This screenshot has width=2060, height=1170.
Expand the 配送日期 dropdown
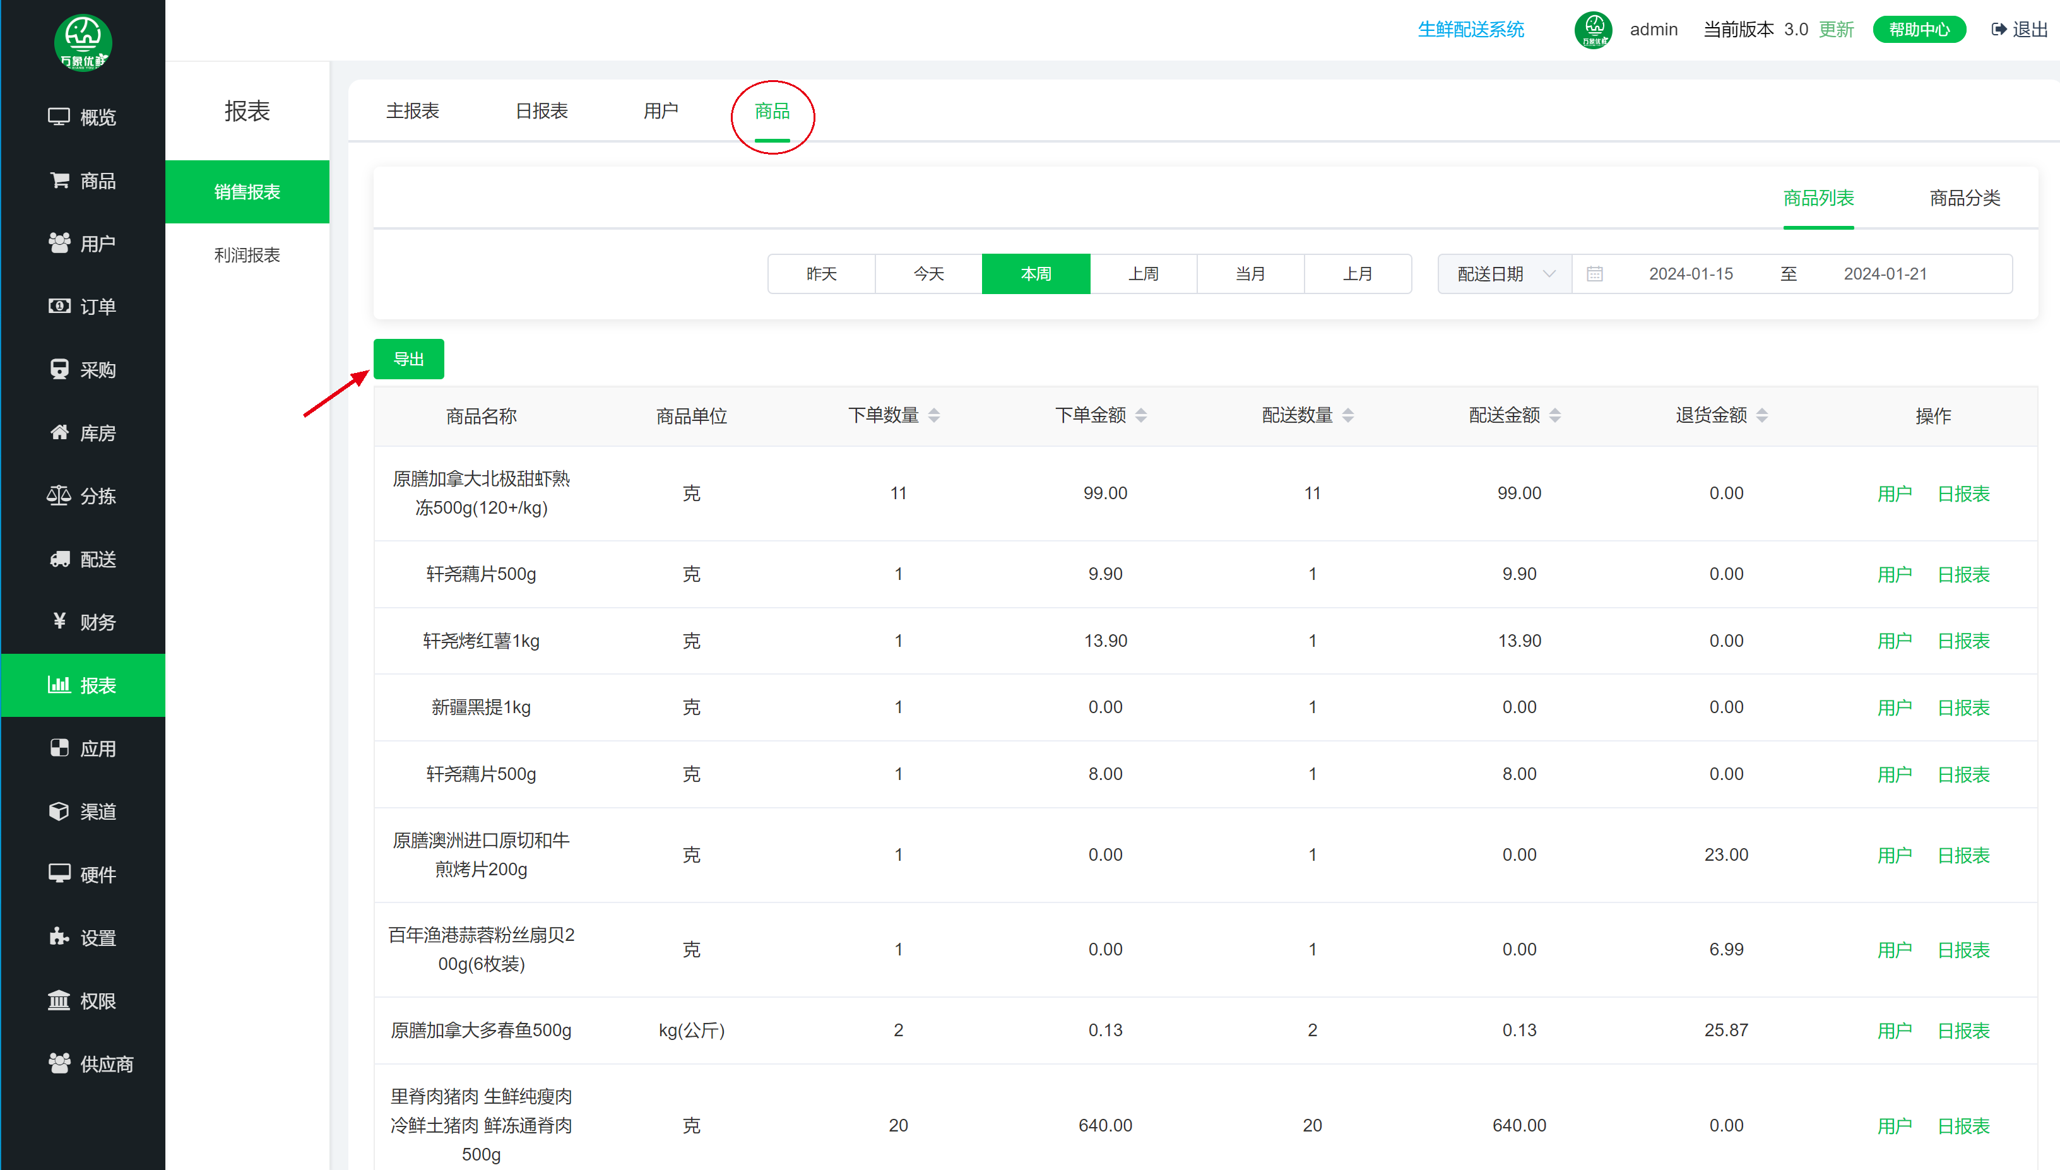click(1504, 274)
